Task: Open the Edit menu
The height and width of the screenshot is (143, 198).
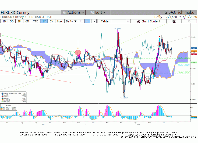Action: [x=98, y=12]
